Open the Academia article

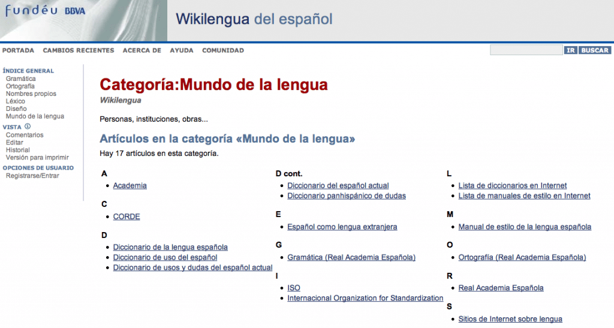[x=130, y=185]
